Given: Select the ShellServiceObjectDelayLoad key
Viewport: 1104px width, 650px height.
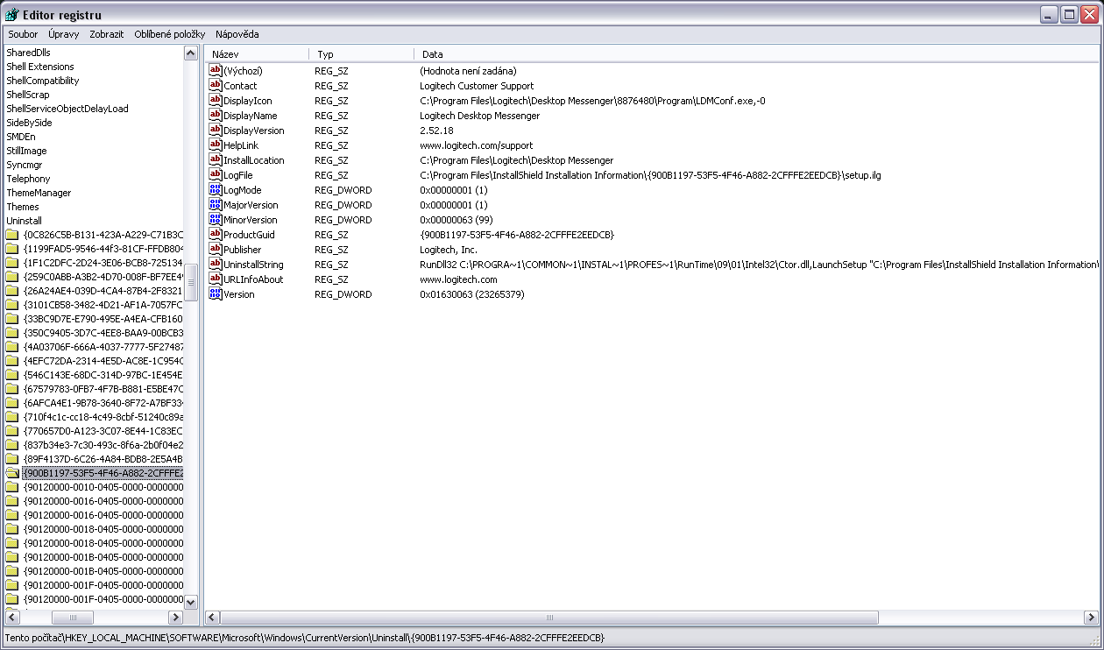Looking at the screenshot, I should click(67, 109).
